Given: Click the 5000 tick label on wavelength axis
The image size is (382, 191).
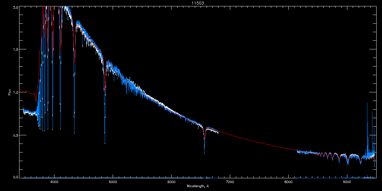Looking at the screenshot, I should click(113, 182).
